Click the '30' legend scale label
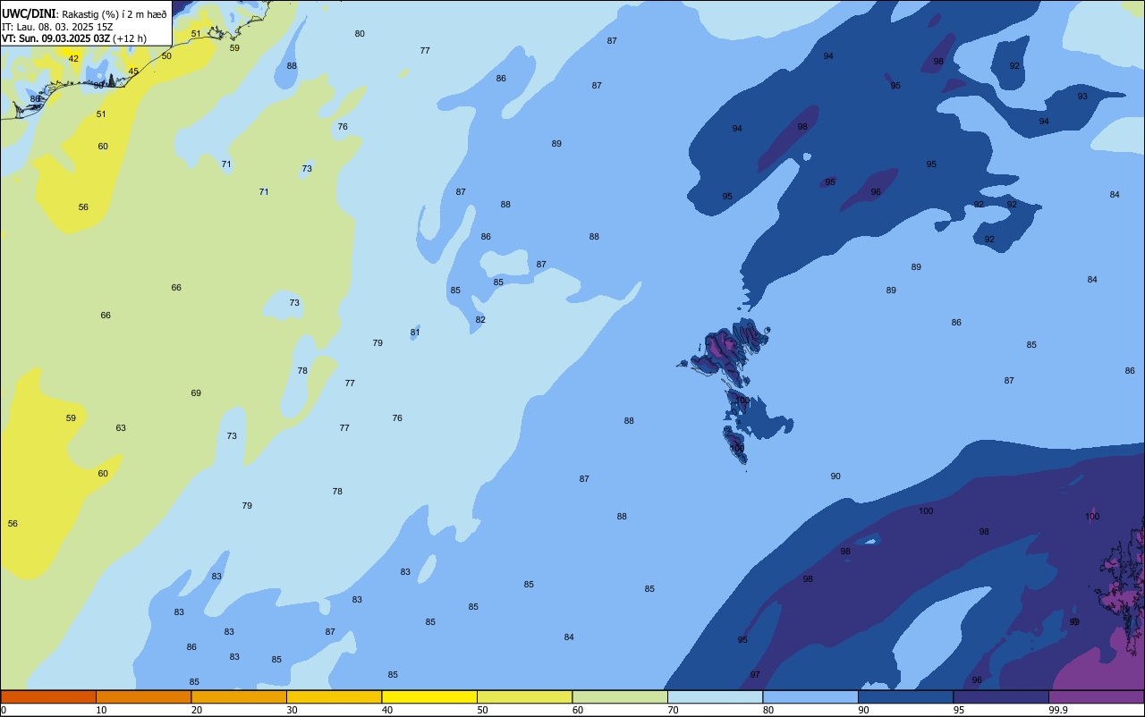The width and height of the screenshot is (1145, 717). click(293, 710)
